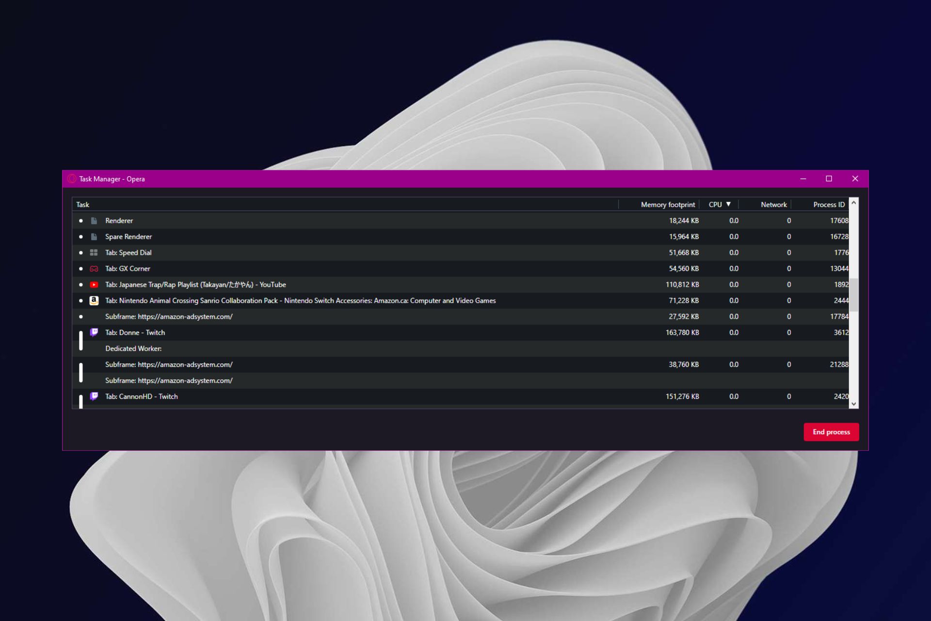The image size is (931, 621).
Task: Click the Task column resize handle
Action: point(619,204)
